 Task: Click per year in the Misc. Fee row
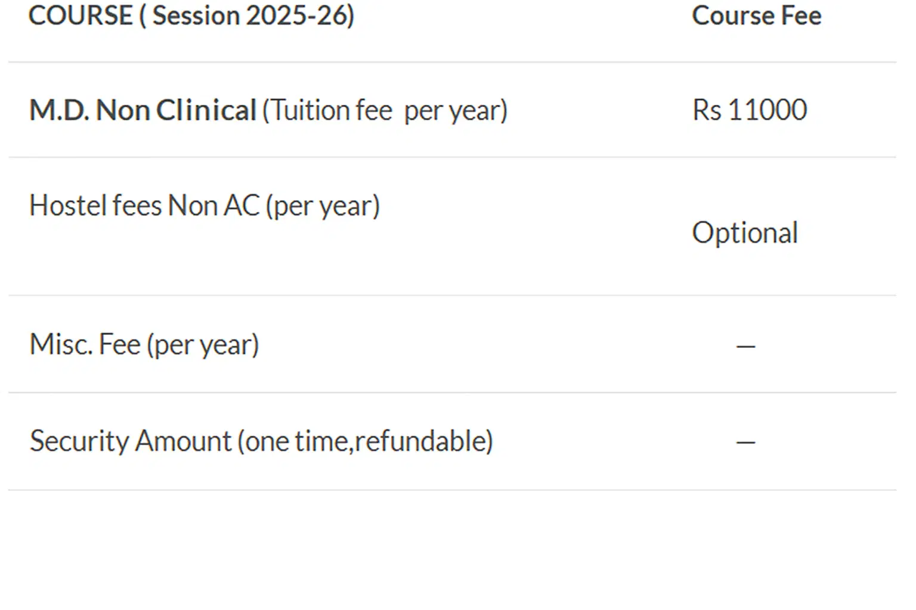click(x=203, y=346)
